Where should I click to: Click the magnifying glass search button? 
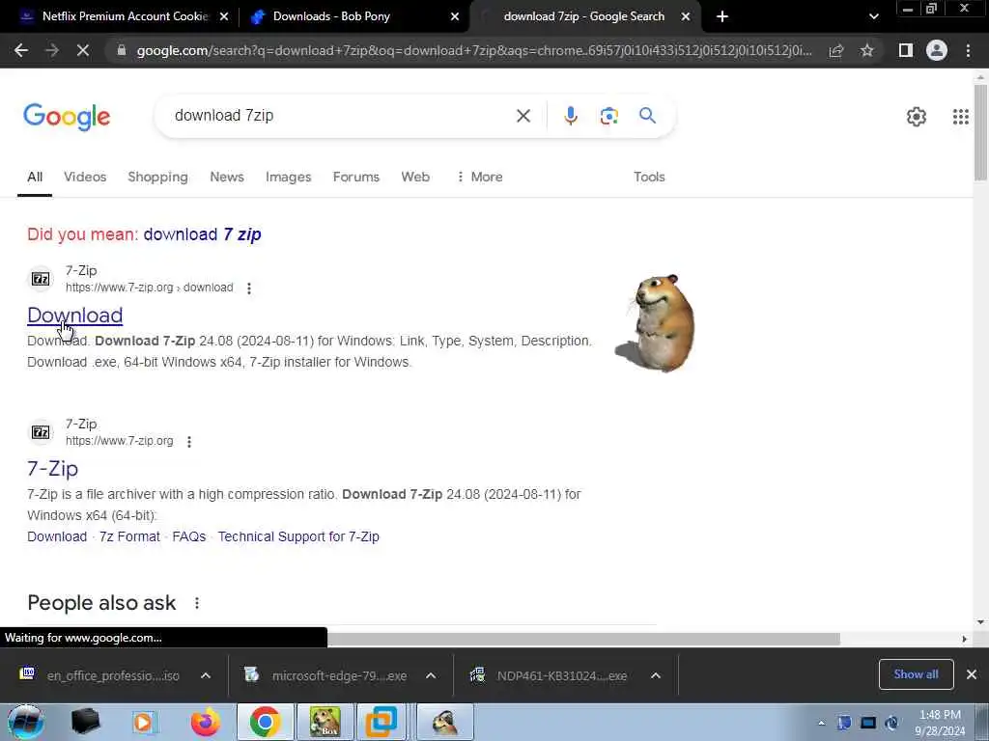point(647,116)
